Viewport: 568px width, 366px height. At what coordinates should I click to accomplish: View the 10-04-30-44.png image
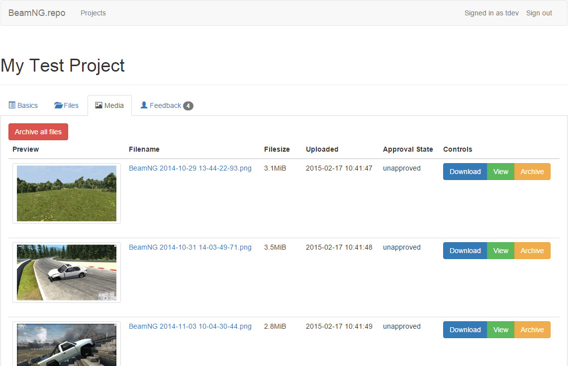(501, 330)
